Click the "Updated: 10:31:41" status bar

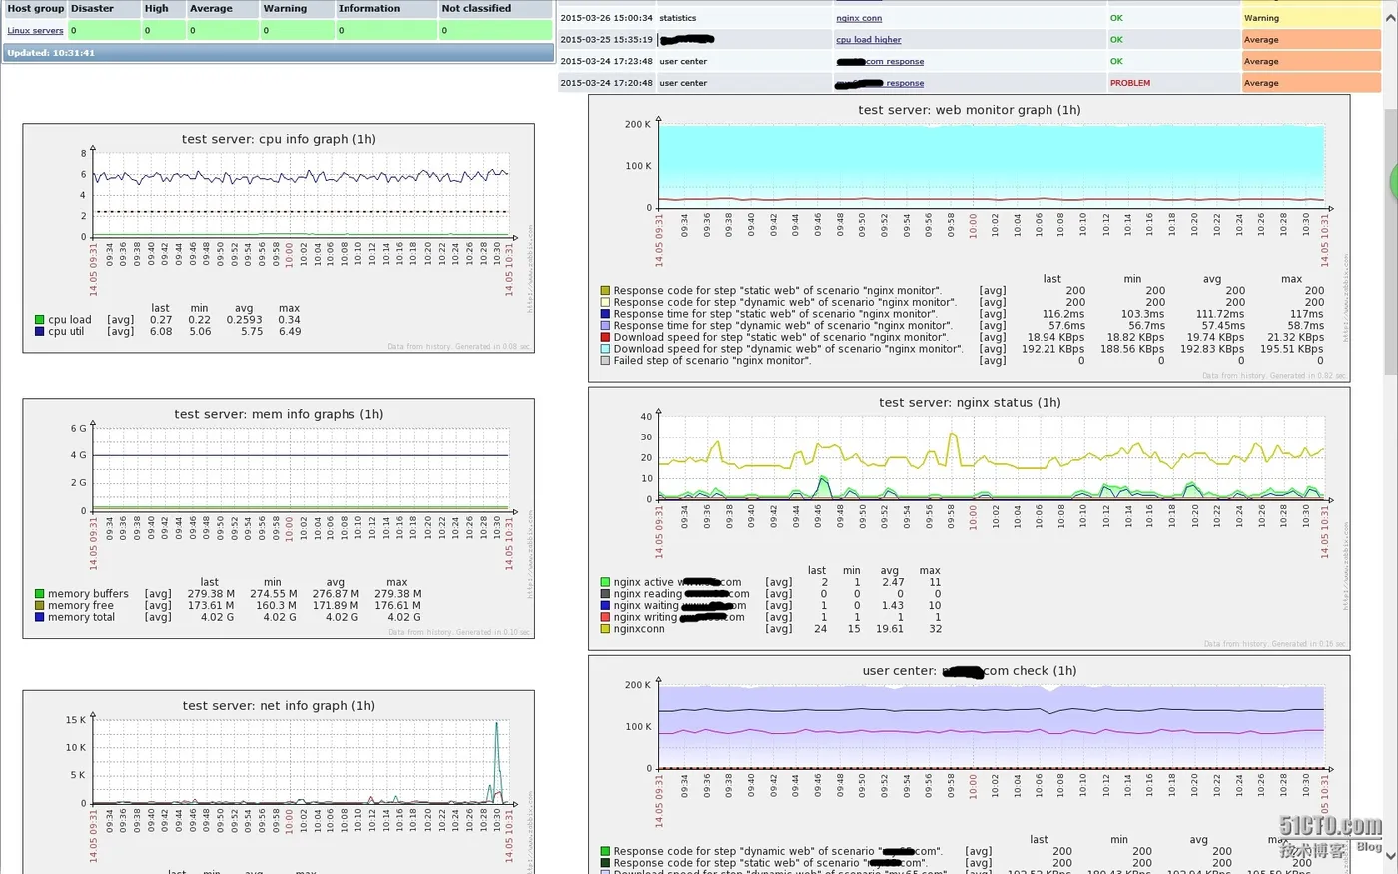pyautogui.click(x=279, y=53)
